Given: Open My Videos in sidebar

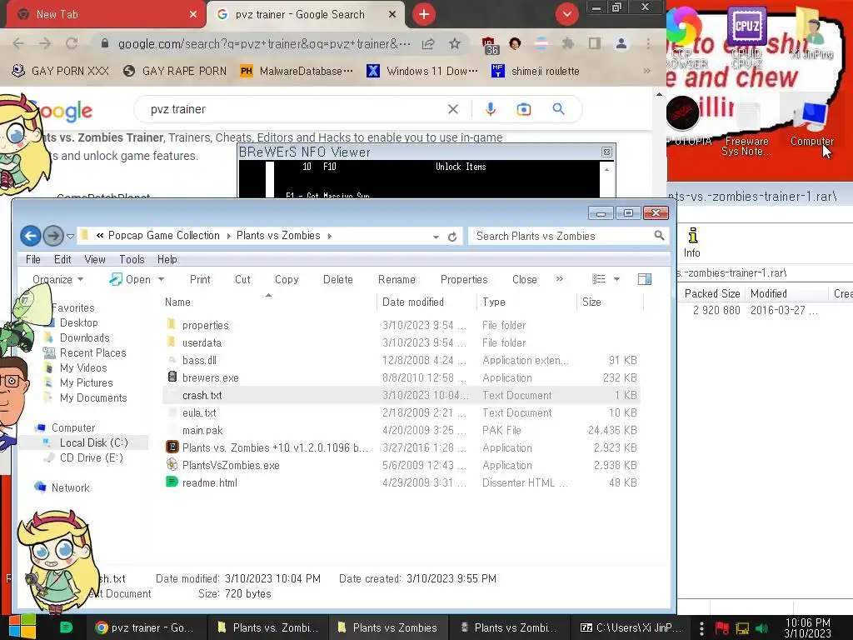Looking at the screenshot, I should [x=83, y=367].
